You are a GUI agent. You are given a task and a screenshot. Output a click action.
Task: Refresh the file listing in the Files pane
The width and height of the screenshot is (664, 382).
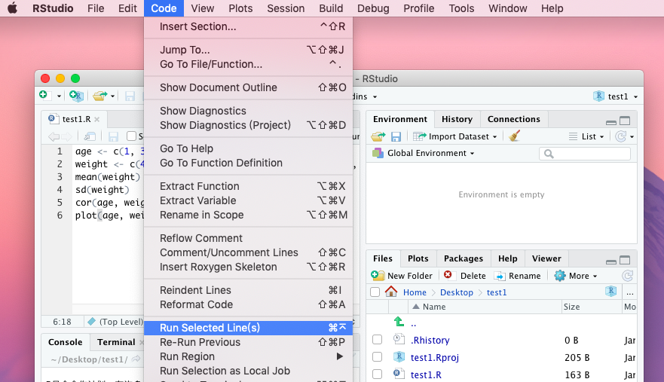coord(628,276)
